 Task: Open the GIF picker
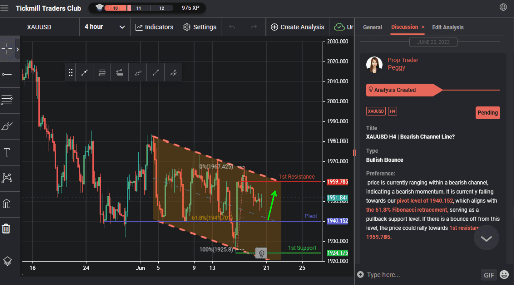pyautogui.click(x=489, y=275)
